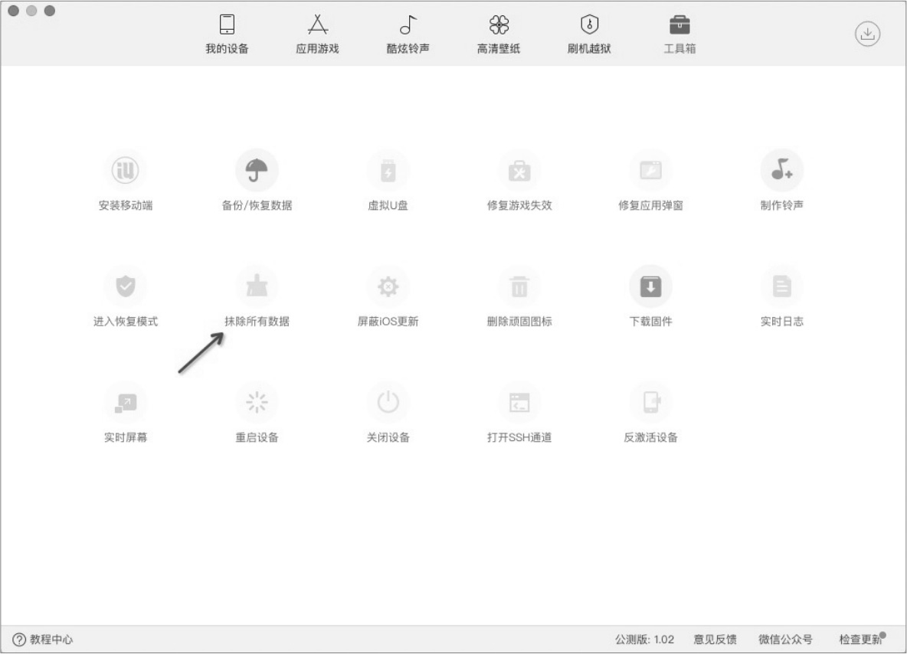Open the 微信公众号 link
The width and height of the screenshot is (907, 654).
tap(785, 639)
